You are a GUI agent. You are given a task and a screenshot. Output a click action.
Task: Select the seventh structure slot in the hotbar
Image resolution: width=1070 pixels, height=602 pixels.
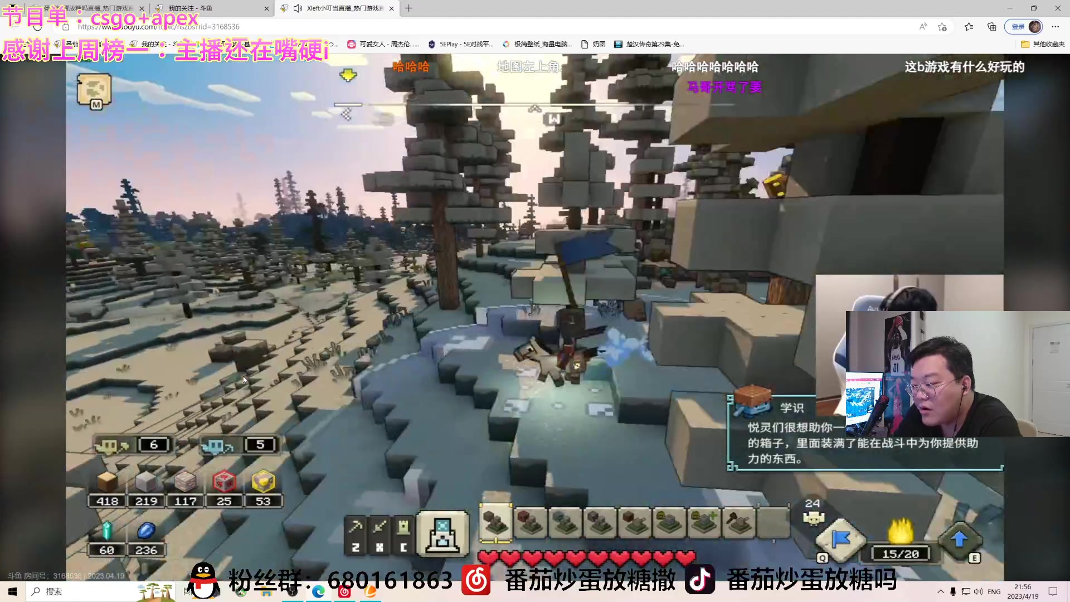coord(704,523)
